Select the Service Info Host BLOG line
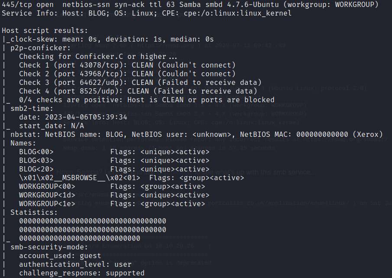 coord(146,13)
